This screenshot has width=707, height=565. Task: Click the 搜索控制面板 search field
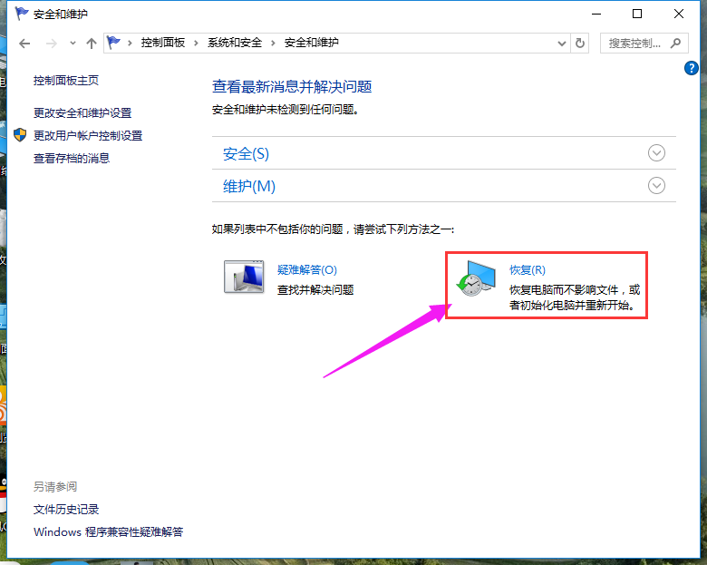[636, 44]
